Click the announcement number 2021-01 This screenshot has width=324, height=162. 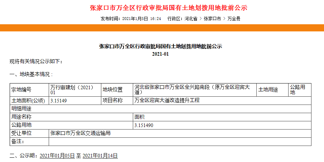tap(160, 54)
